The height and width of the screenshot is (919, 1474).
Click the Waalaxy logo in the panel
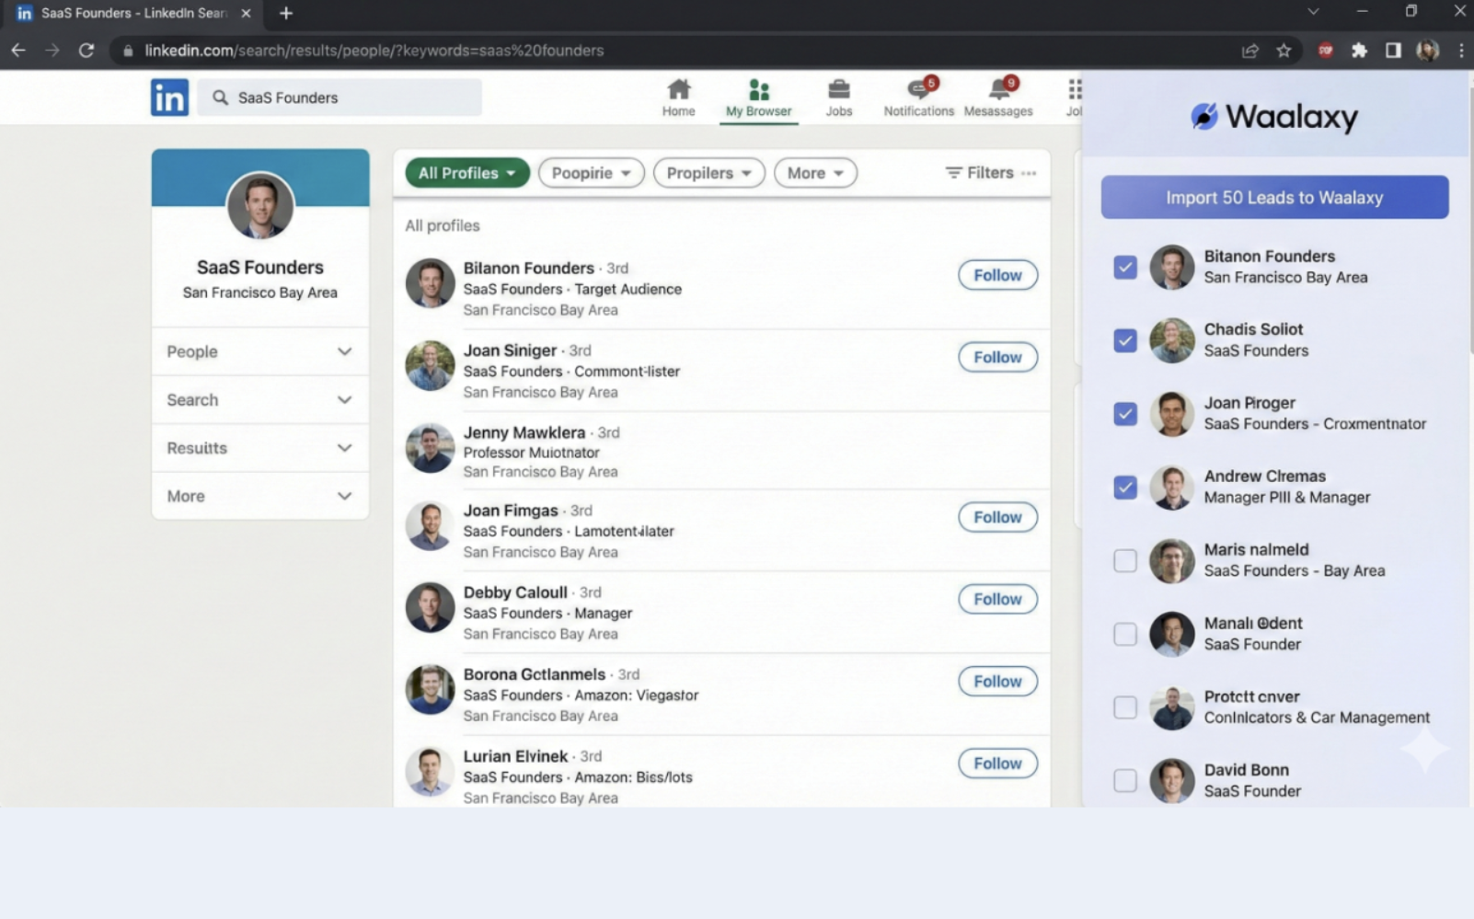[x=1274, y=117]
